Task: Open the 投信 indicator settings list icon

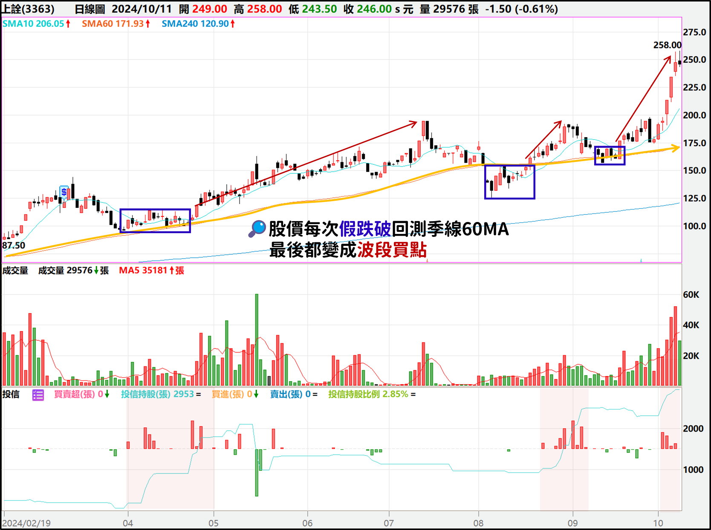Action: click(x=38, y=395)
